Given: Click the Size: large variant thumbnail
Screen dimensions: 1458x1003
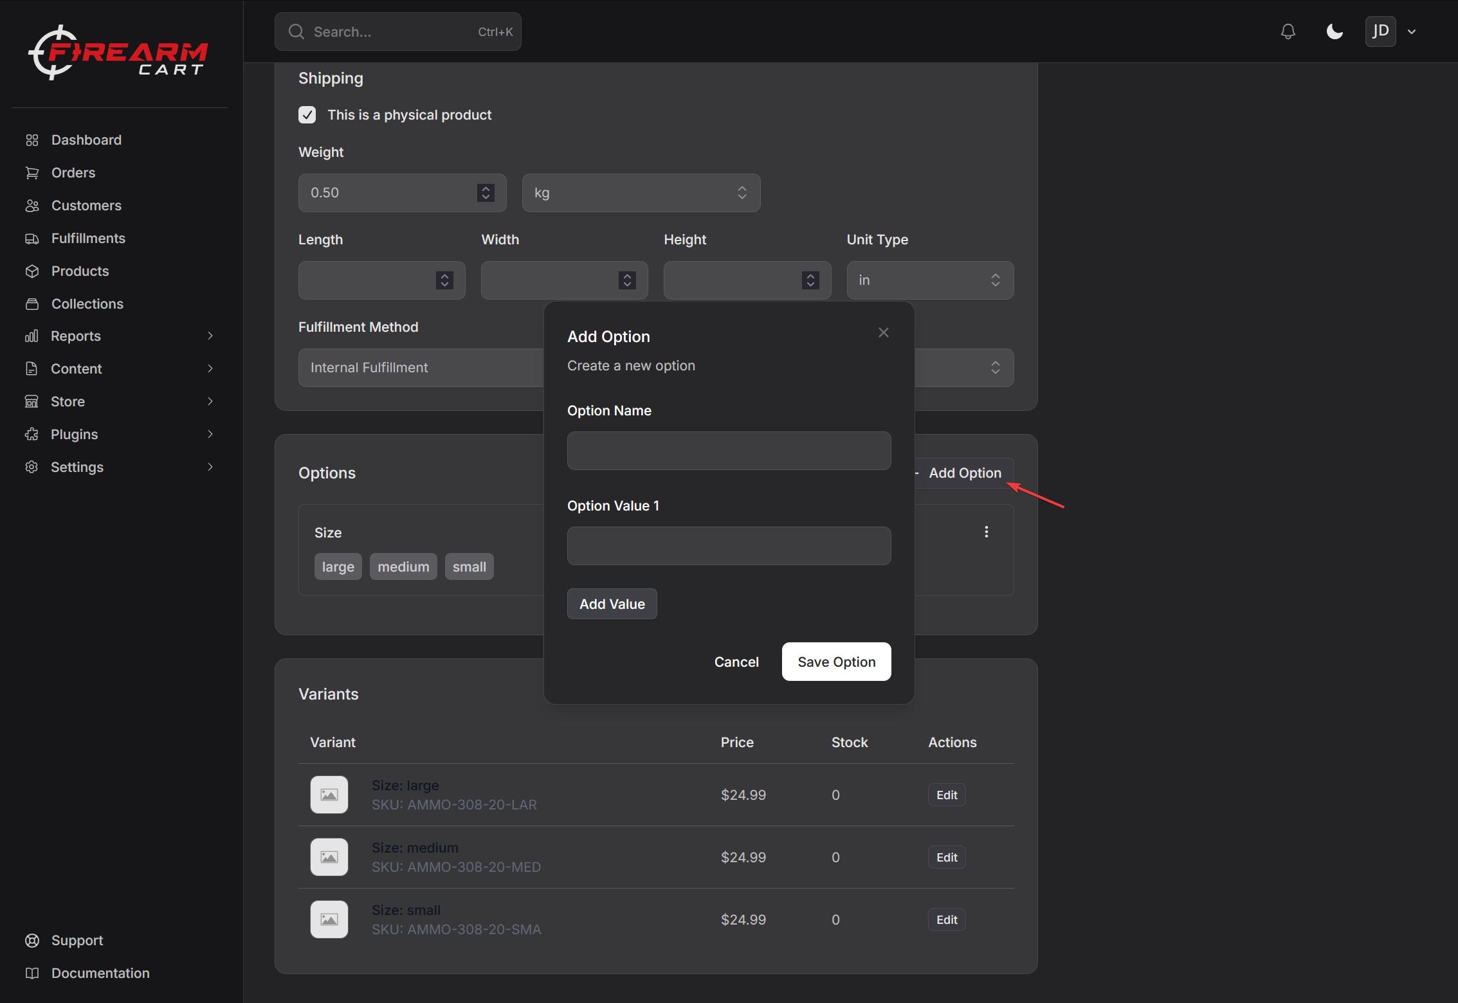Looking at the screenshot, I should point(329,795).
